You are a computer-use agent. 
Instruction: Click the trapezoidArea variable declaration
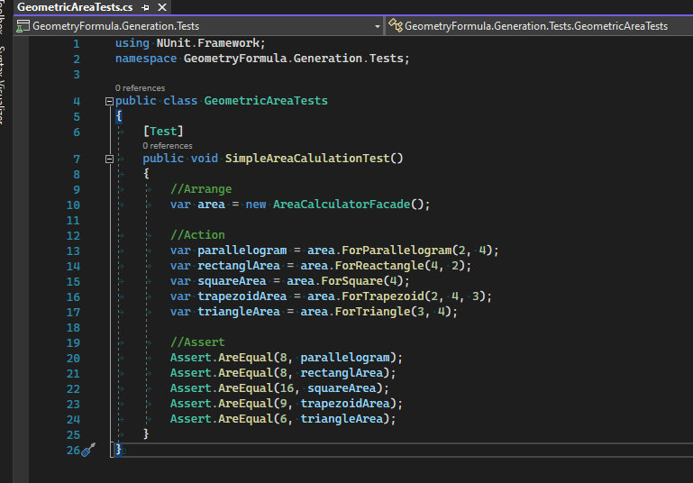[242, 296]
